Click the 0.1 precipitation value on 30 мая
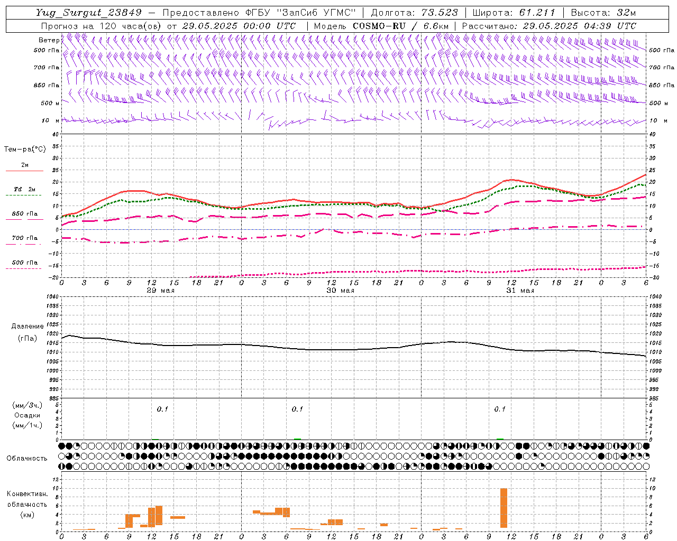 297,409
